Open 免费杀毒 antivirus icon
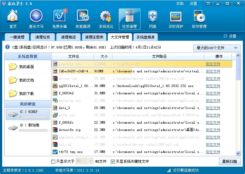245x174 pixels. pos(60,16)
